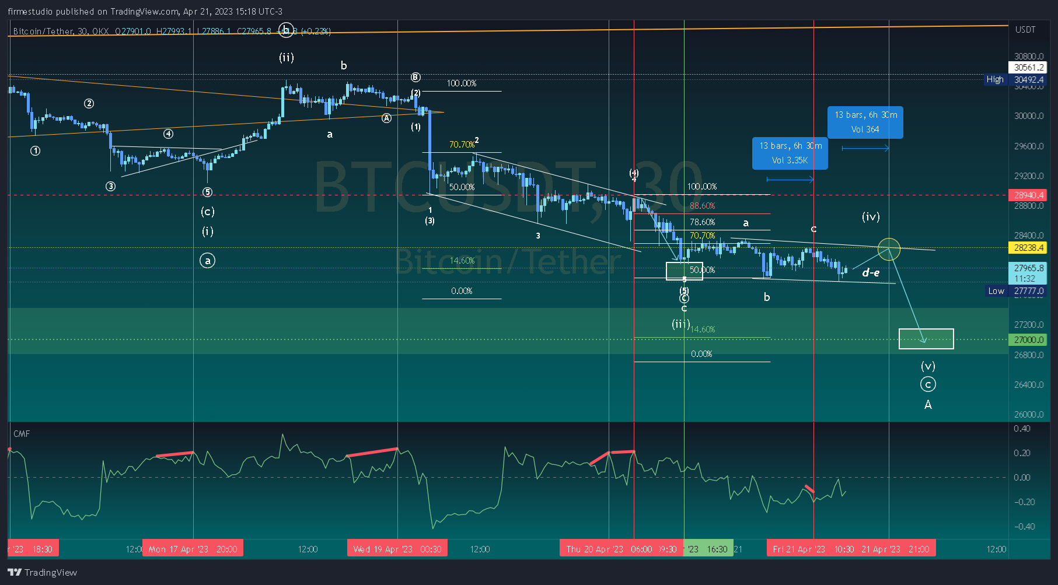Click the green-outlined price target rectangle
This screenshot has height=585, width=1058.
926,339
